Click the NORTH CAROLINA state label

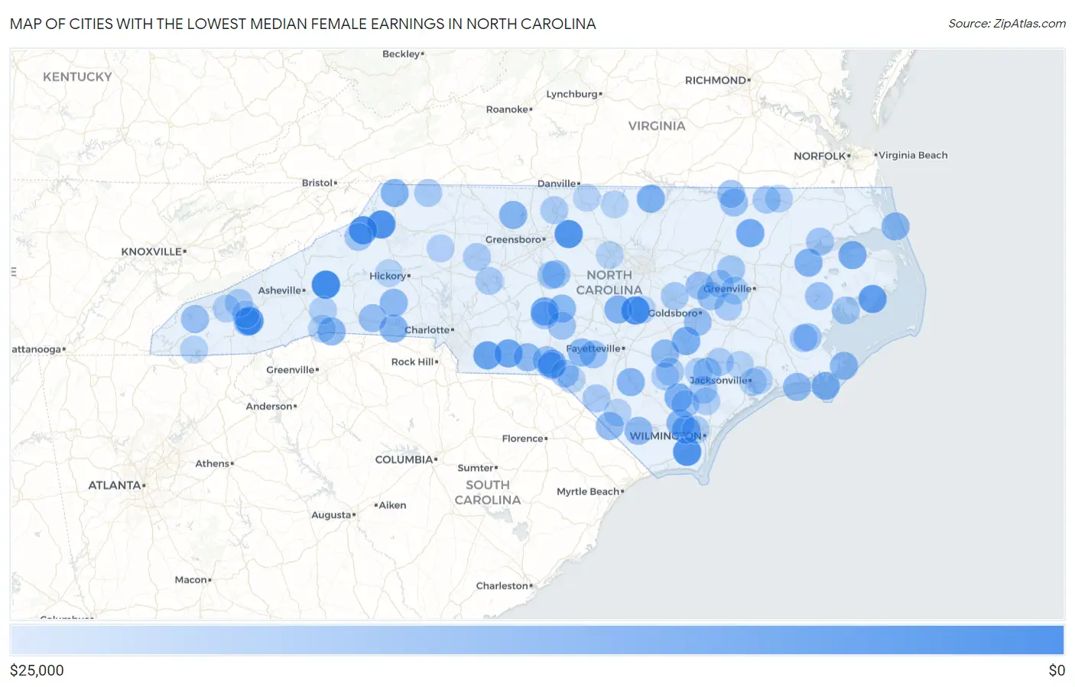(x=609, y=283)
